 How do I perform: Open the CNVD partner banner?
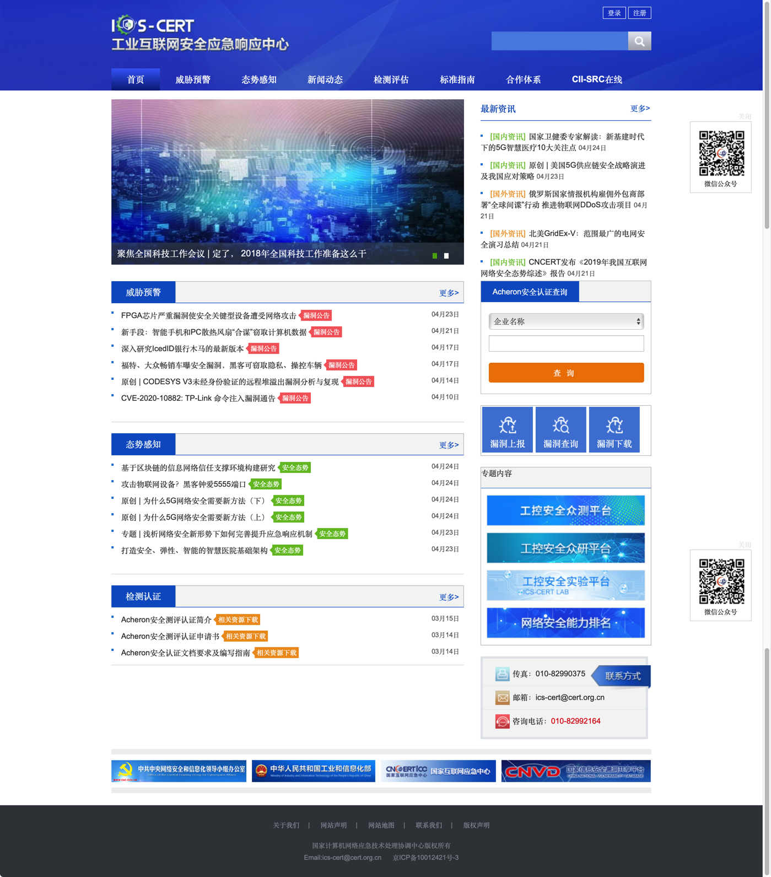coord(576,771)
